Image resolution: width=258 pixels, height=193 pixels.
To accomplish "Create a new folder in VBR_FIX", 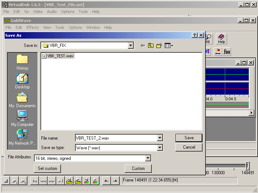I will (159, 45).
